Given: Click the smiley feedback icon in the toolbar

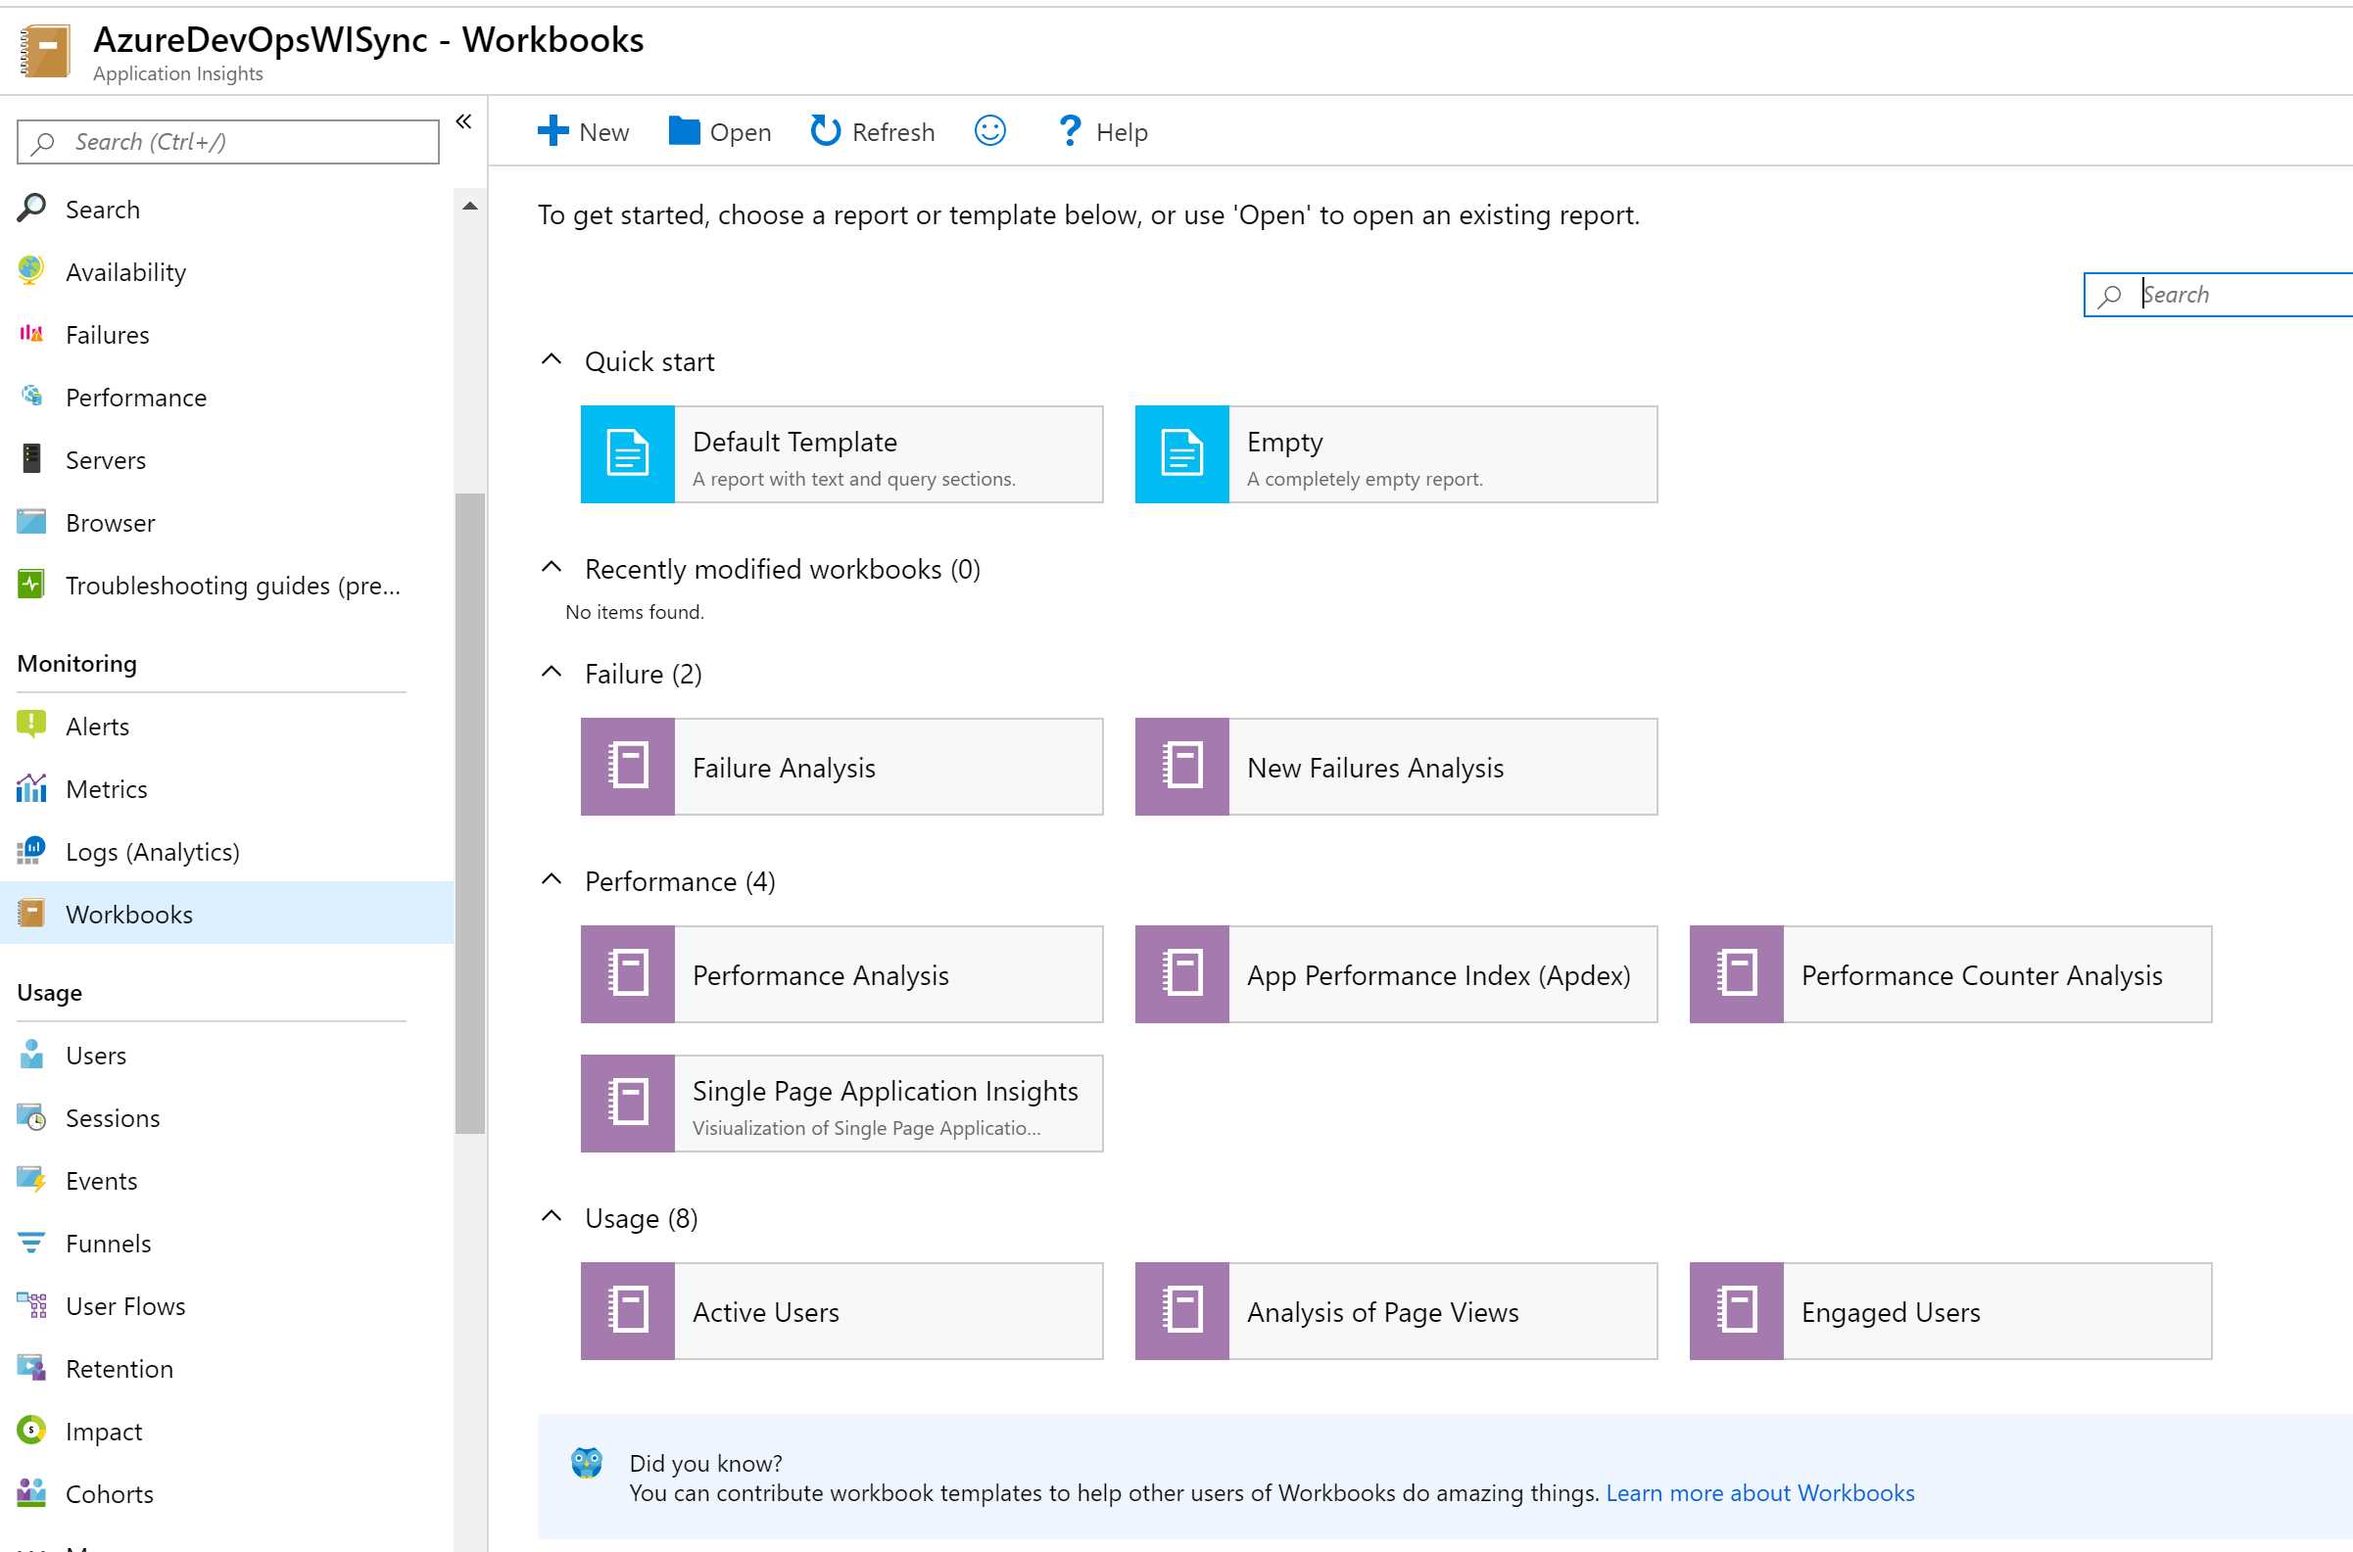Looking at the screenshot, I should [989, 130].
